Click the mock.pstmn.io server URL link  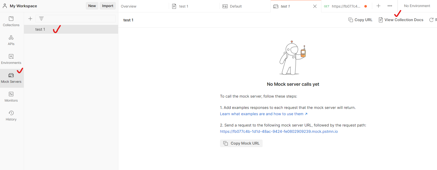pyautogui.click(x=279, y=132)
